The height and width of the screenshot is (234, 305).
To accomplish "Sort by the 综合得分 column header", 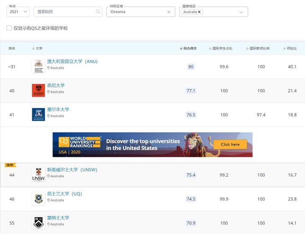I will click(188, 48).
